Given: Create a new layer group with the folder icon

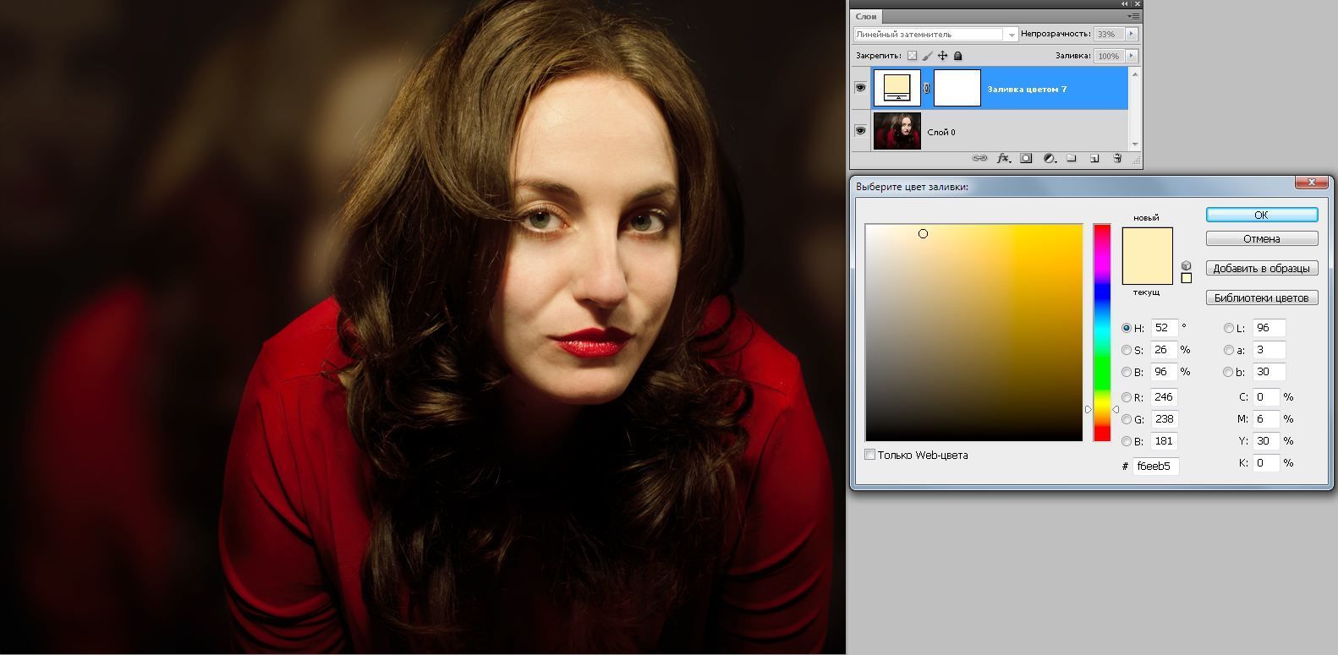Looking at the screenshot, I should (x=1071, y=158).
